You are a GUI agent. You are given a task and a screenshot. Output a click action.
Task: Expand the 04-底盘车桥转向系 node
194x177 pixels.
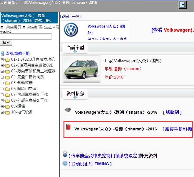tap(2, 77)
